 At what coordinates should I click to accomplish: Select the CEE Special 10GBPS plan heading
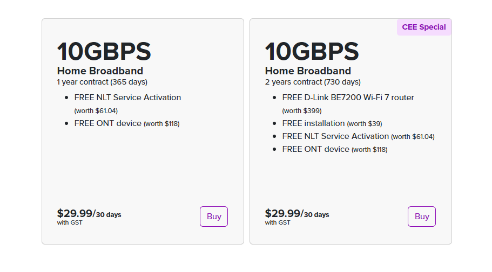tap(312, 51)
